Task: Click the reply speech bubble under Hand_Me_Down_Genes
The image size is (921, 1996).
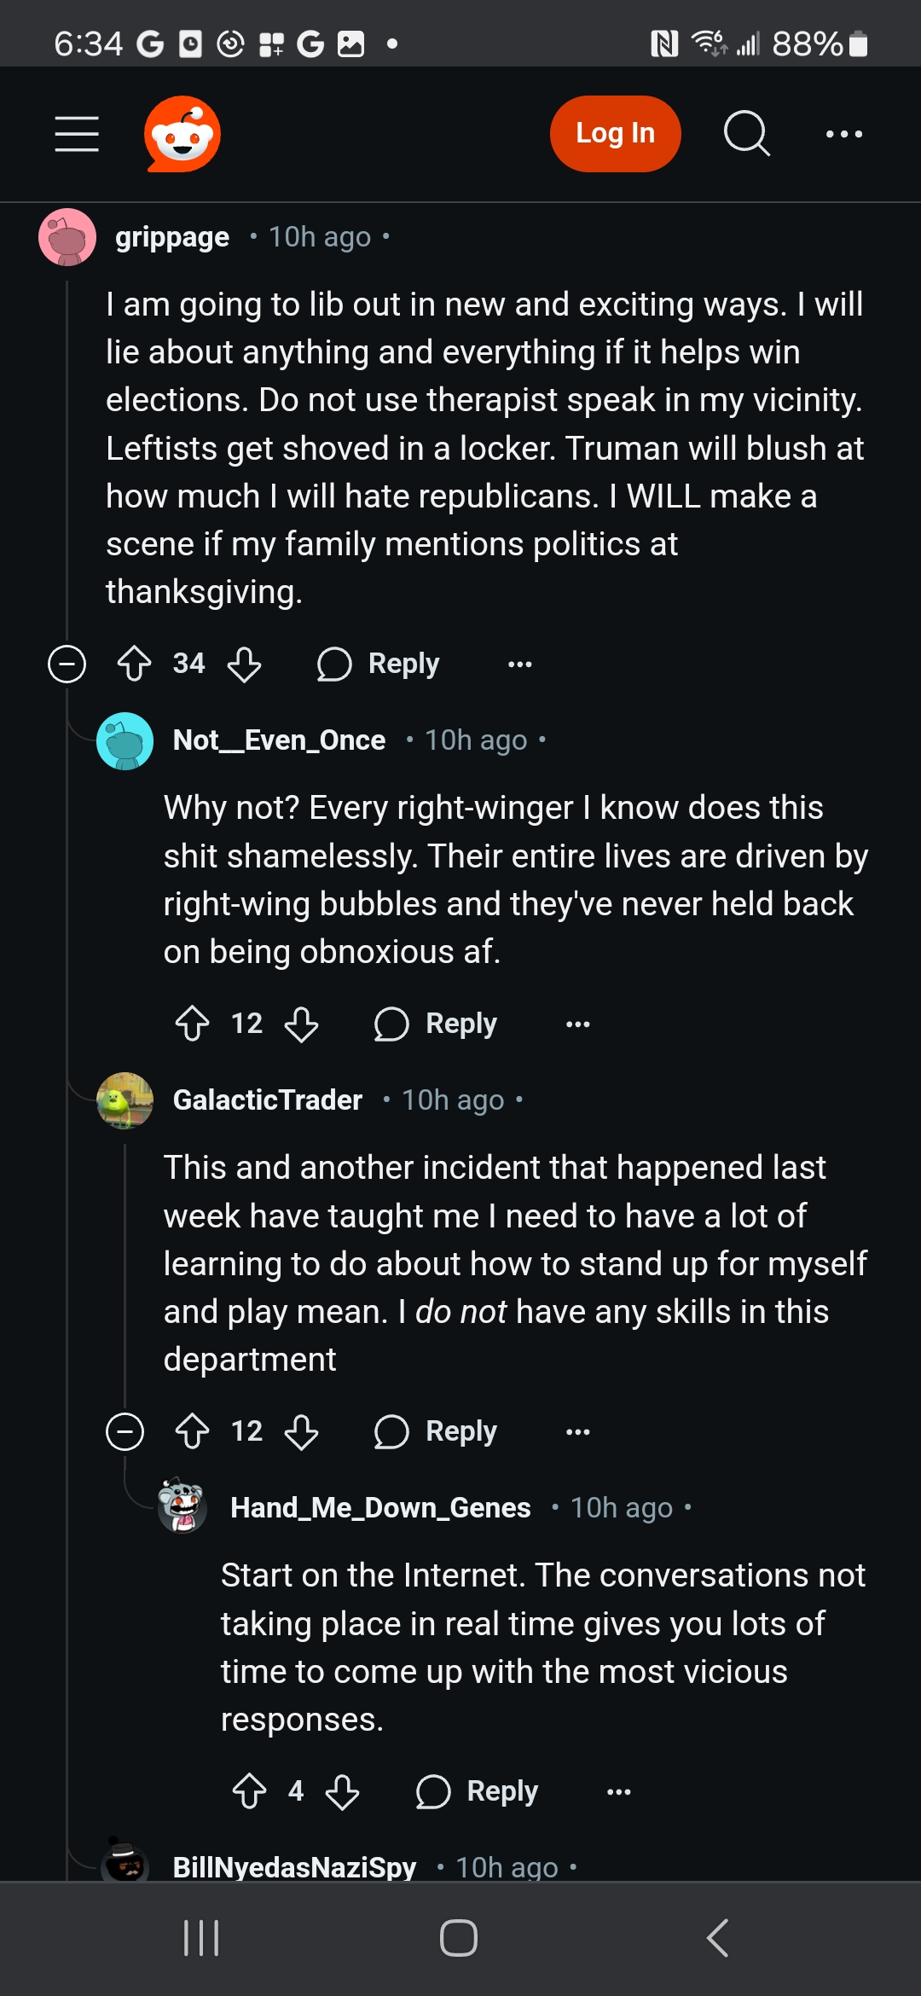Action: coord(433,1791)
